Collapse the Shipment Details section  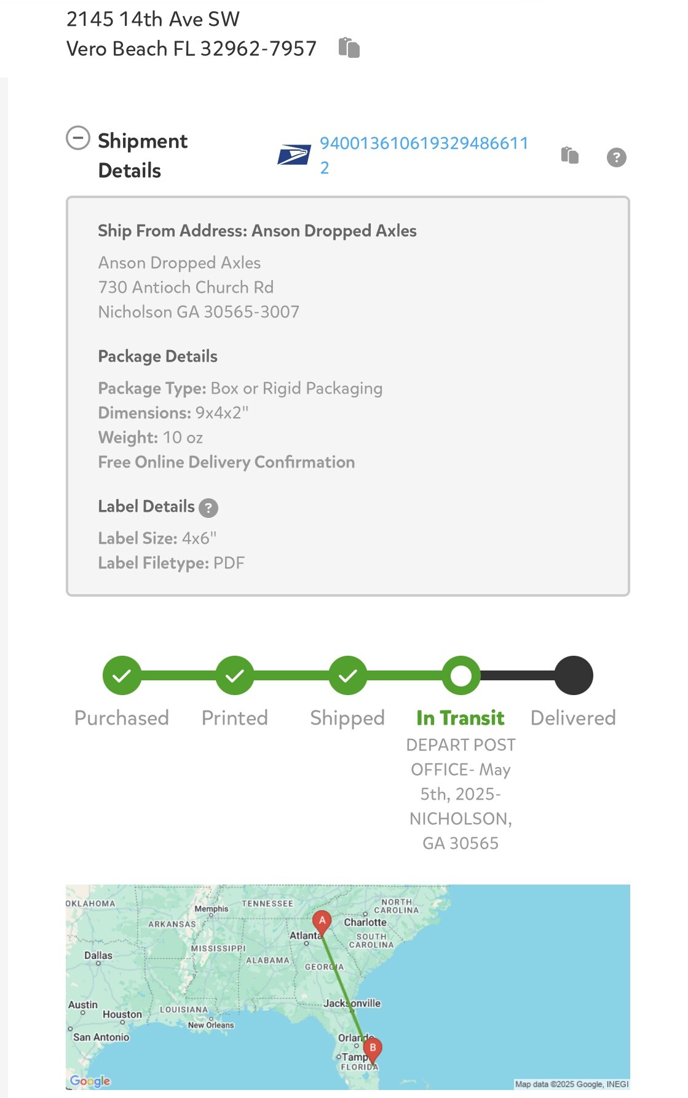(78, 138)
